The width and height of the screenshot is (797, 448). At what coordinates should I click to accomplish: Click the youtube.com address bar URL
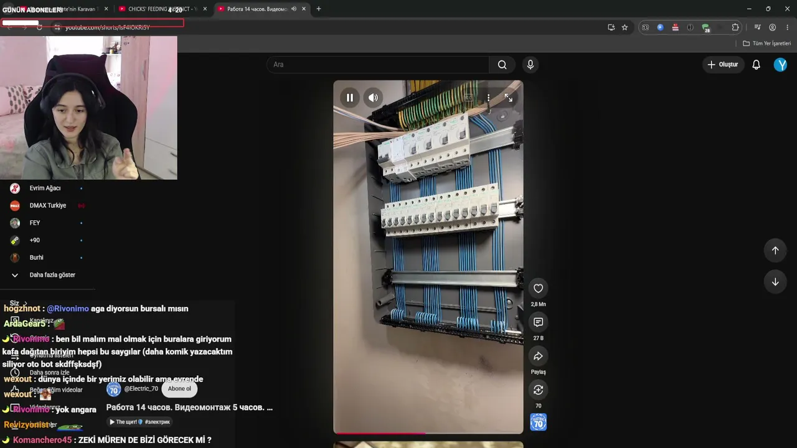pos(107,27)
